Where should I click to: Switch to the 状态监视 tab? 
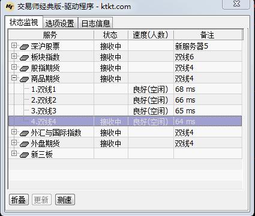pyautogui.click(x=23, y=22)
